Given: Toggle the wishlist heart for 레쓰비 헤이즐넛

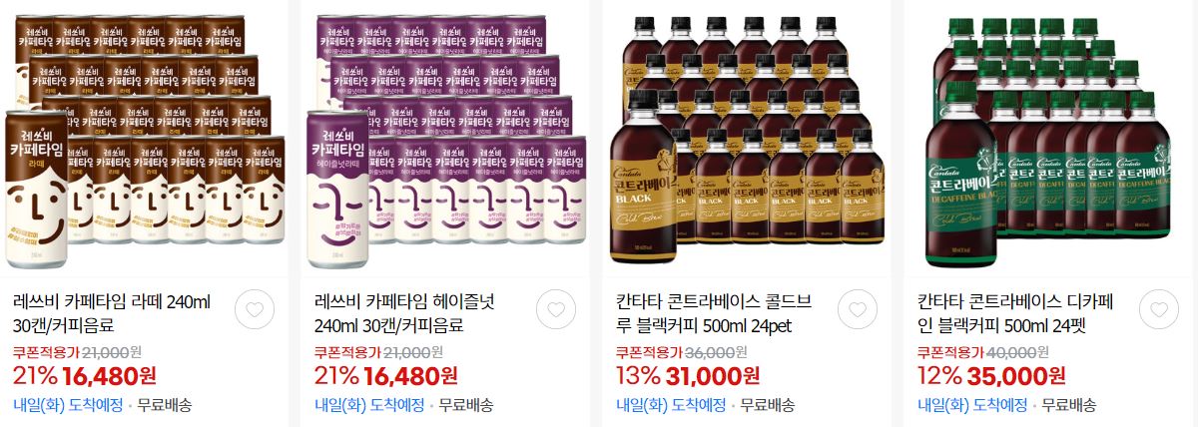Looking at the screenshot, I should click(555, 311).
